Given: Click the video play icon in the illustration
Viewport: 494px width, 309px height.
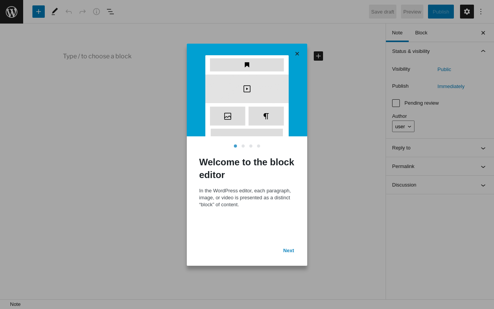Looking at the screenshot, I should click(247, 89).
